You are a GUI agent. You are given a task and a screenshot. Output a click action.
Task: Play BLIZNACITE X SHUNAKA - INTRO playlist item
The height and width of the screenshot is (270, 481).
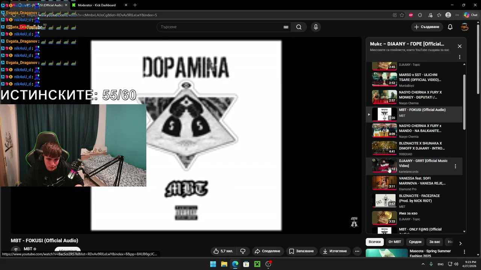[x=414, y=148]
